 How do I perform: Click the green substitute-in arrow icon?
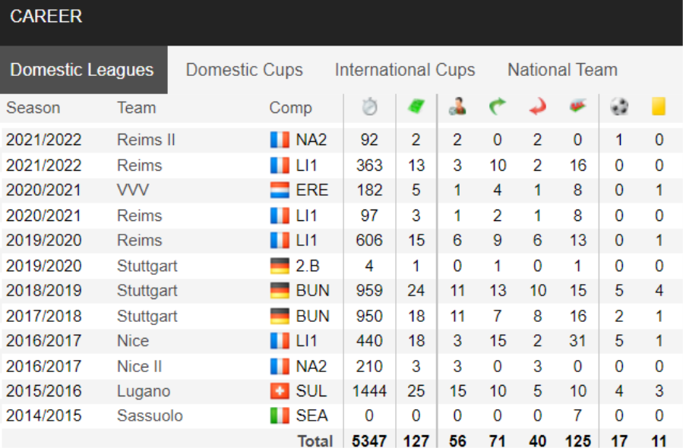point(497,106)
